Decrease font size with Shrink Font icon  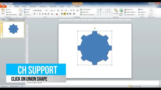coord(54,10)
